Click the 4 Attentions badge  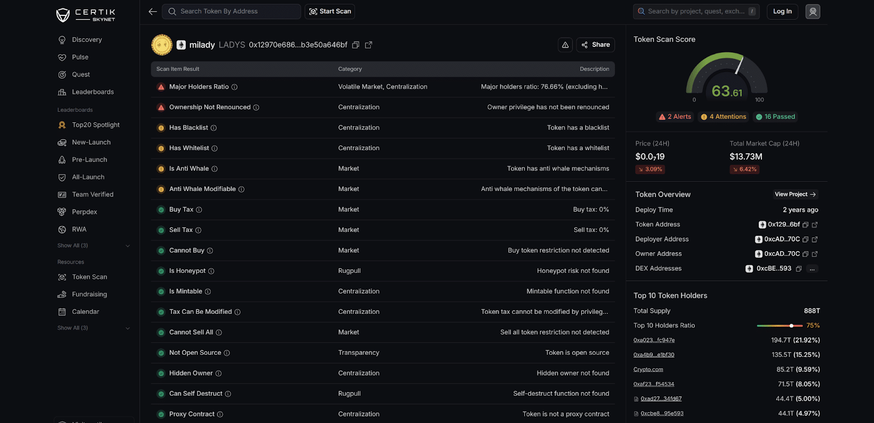click(x=723, y=117)
